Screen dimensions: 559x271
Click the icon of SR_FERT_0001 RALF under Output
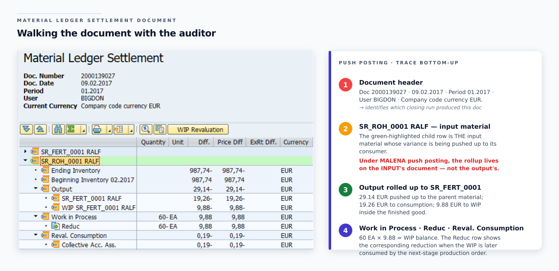(x=55, y=198)
